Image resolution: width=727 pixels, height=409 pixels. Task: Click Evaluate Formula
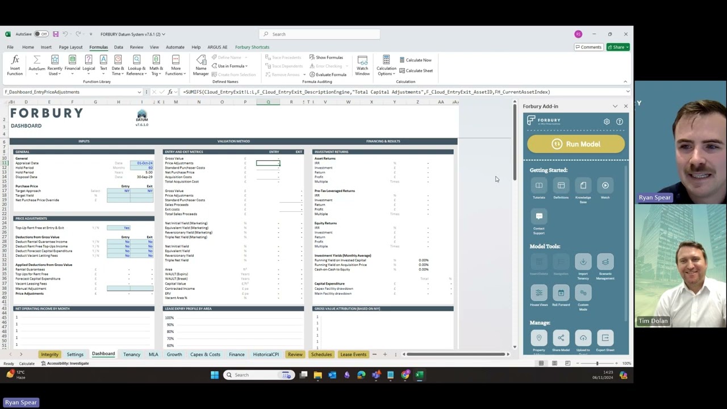click(328, 74)
